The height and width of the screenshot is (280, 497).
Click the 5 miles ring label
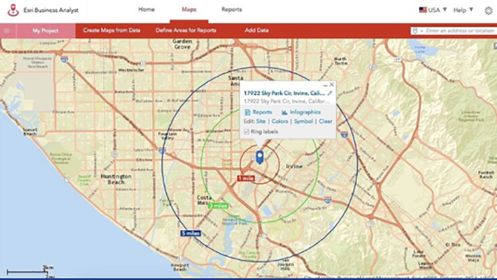click(x=191, y=233)
